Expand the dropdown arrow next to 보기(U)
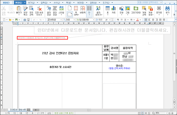The width and height of the screenshot is (177, 115). tap(37, 3)
